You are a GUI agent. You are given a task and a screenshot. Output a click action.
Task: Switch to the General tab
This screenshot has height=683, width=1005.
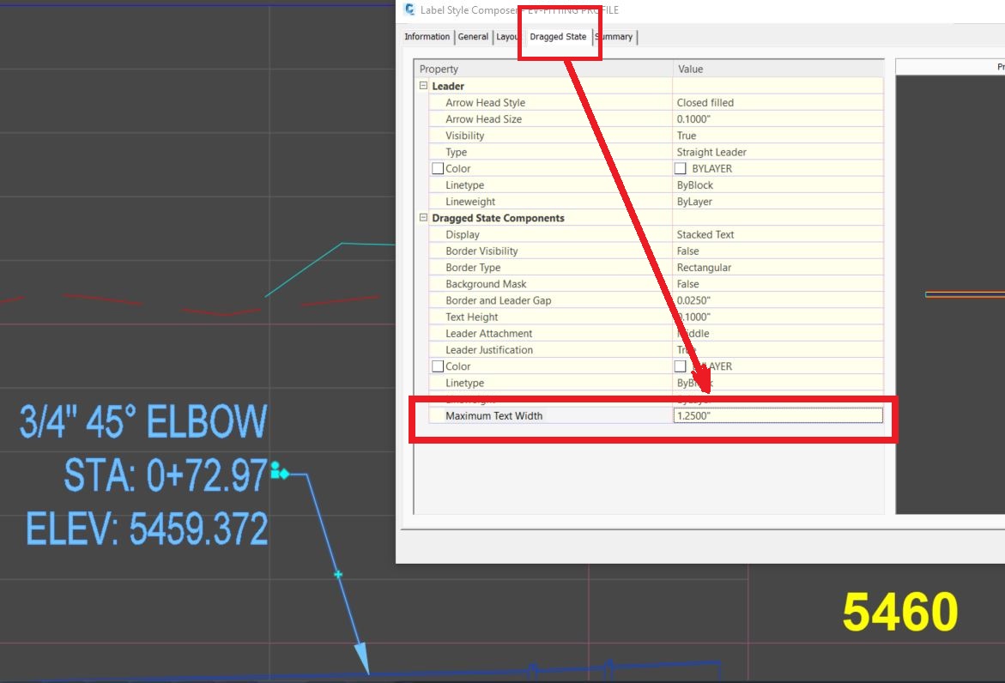(473, 37)
